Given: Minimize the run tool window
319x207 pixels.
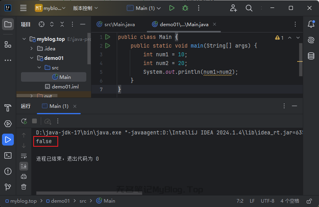Looking at the screenshot, I should 294,106.
